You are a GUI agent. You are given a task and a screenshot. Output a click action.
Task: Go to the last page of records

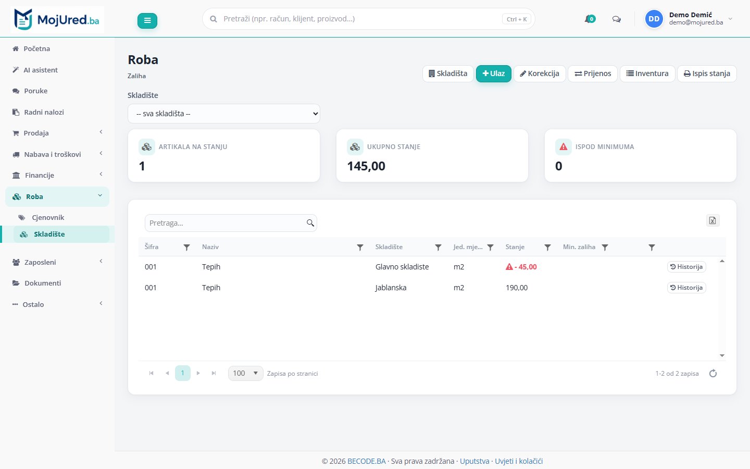pyautogui.click(x=214, y=373)
